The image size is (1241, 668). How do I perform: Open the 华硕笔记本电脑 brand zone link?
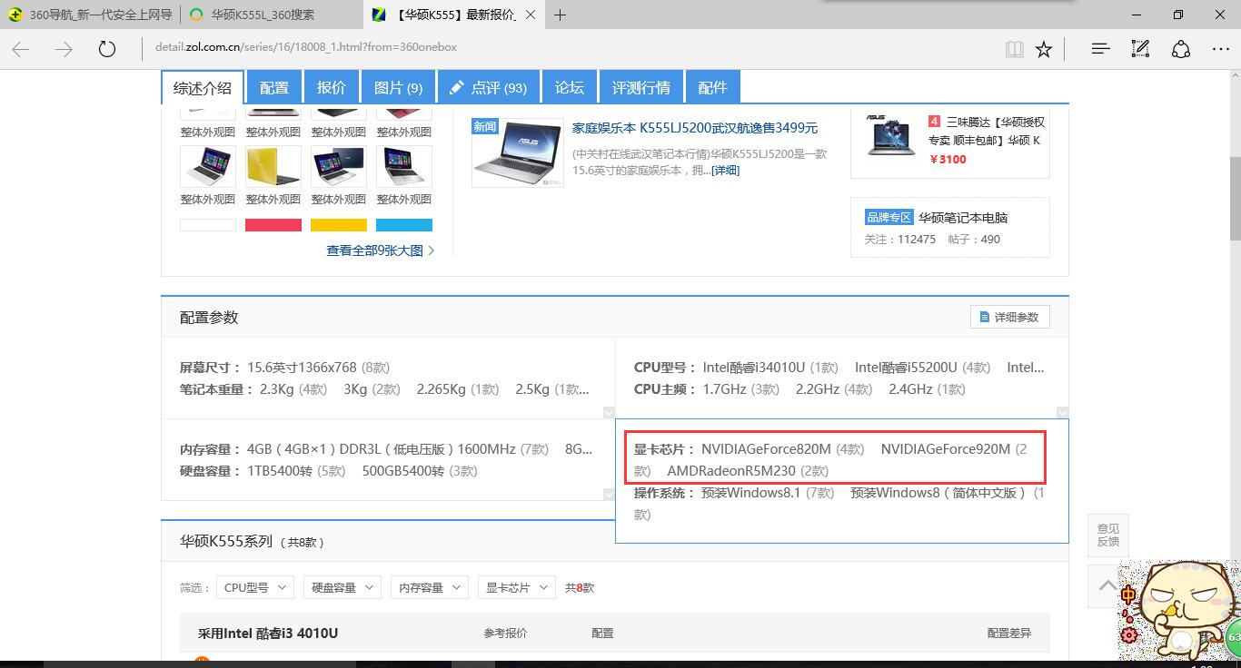click(963, 218)
